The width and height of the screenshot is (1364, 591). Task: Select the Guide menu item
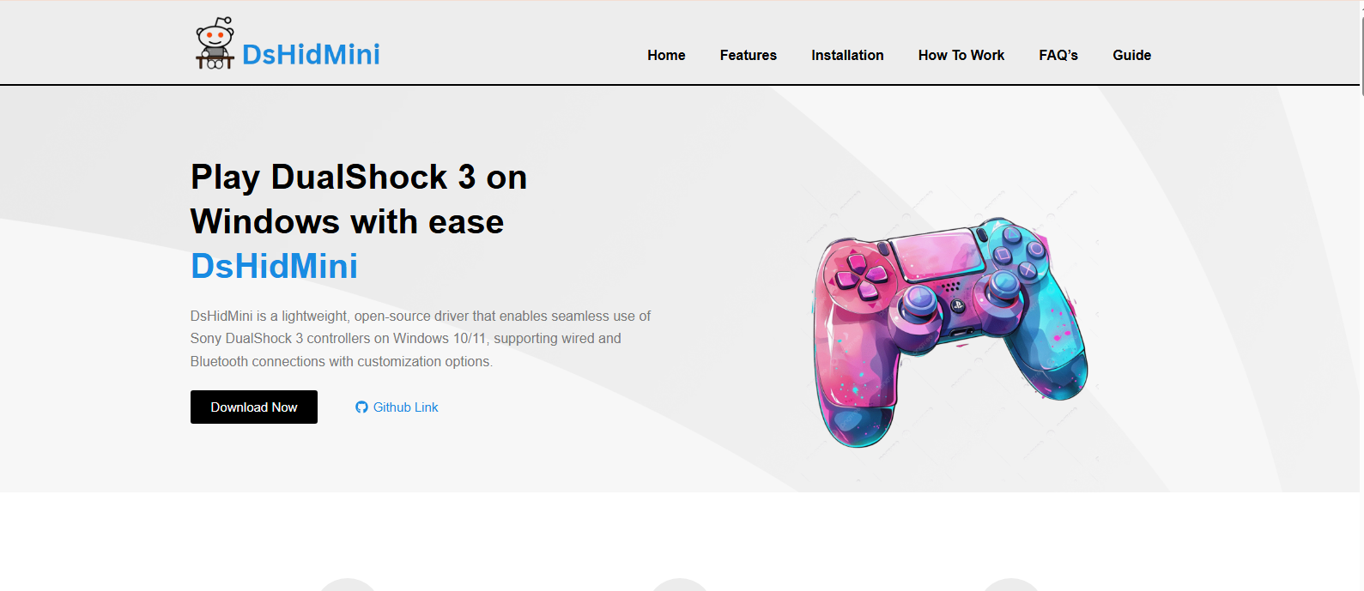1131,55
